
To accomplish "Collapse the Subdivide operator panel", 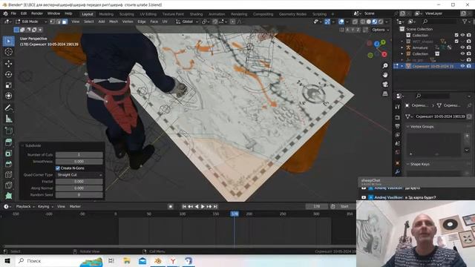I will pos(22,145).
